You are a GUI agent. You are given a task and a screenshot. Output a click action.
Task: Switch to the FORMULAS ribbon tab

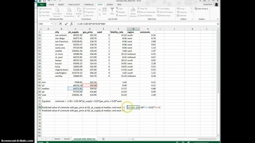[x=89, y=4]
